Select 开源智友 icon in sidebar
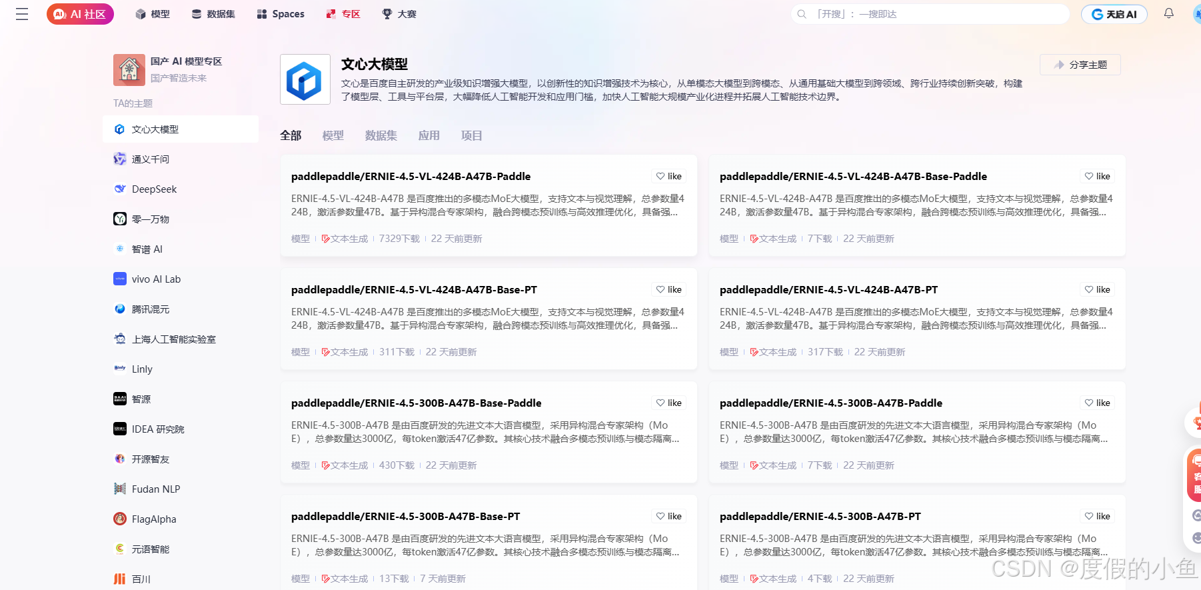 point(120,459)
